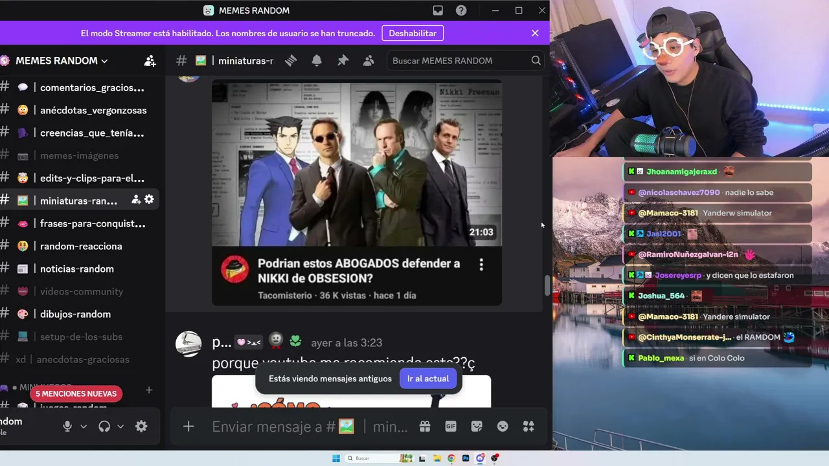829x466 pixels.
Task: Open File Explorer from the taskbar
Action: point(437,458)
